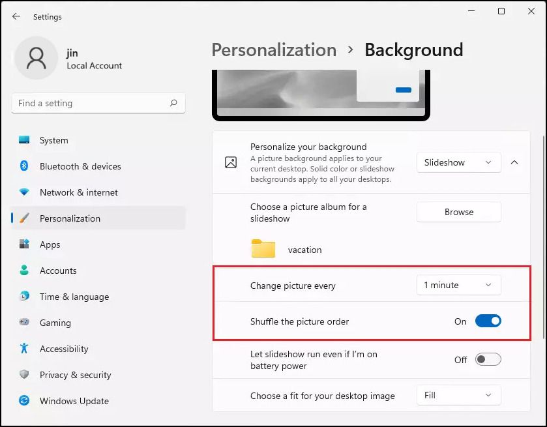Click the vacation folder name

click(305, 250)
